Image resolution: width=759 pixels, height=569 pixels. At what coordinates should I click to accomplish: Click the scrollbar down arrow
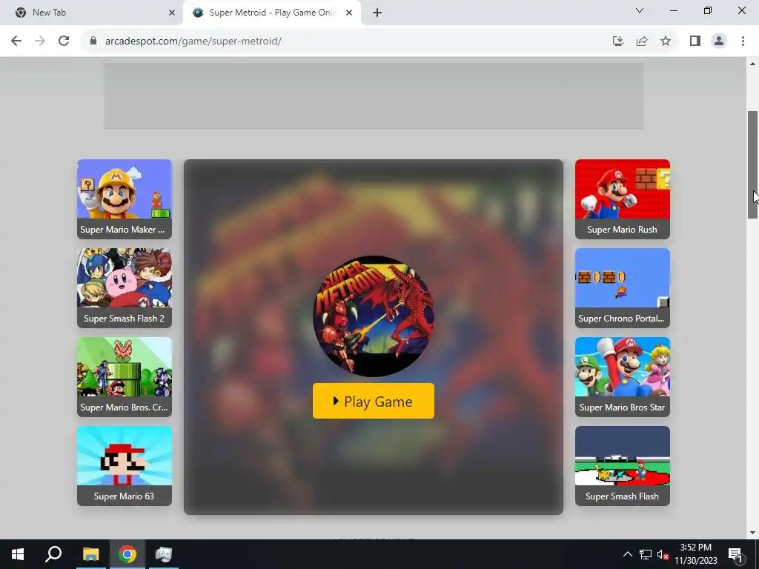(x=753, y=533)
